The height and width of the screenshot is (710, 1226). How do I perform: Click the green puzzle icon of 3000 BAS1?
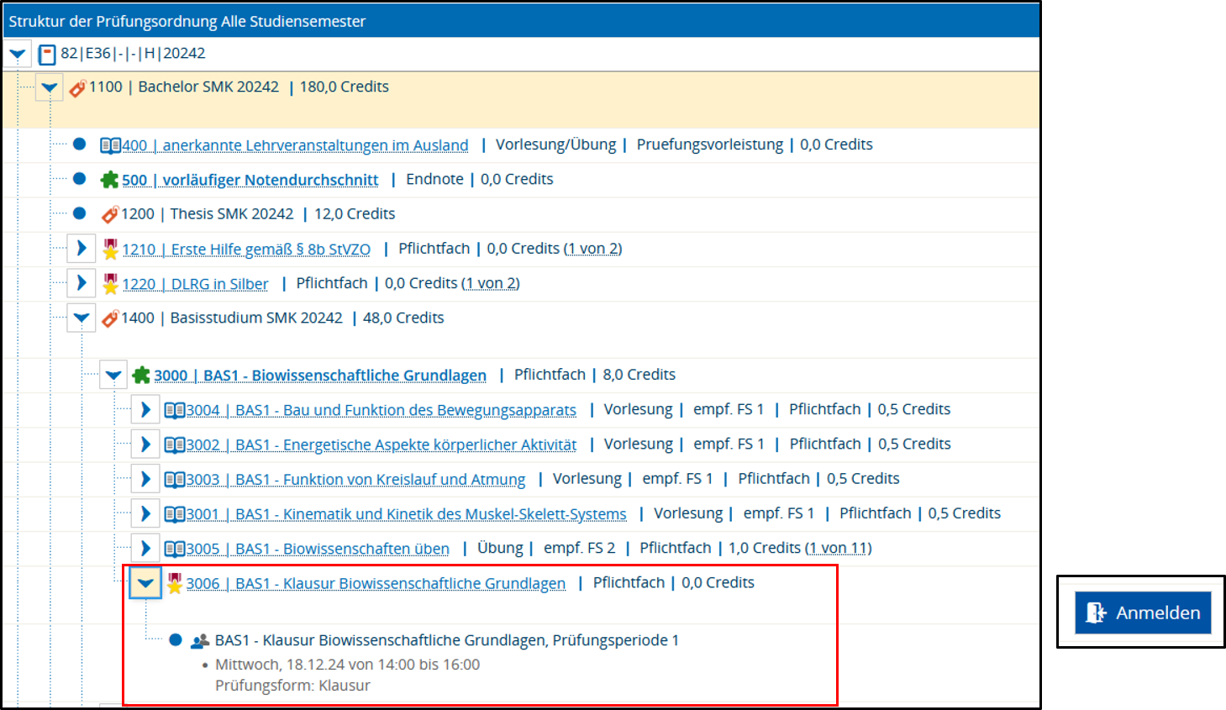(x=141, y=375)
